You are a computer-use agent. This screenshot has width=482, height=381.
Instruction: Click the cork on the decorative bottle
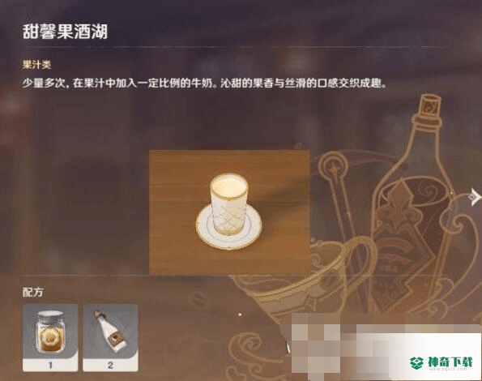430,106
